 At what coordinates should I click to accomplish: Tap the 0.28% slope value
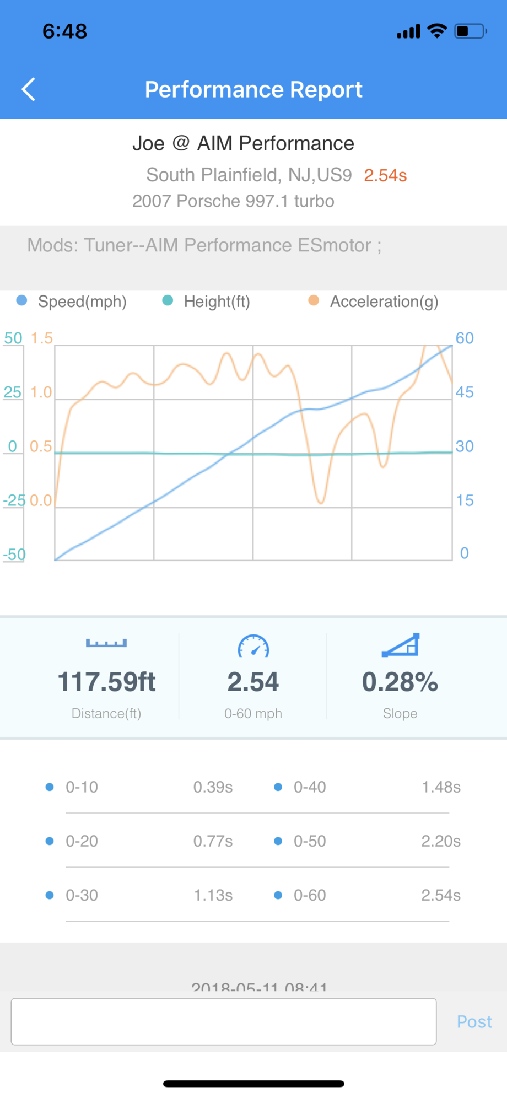tap(400, 682)
